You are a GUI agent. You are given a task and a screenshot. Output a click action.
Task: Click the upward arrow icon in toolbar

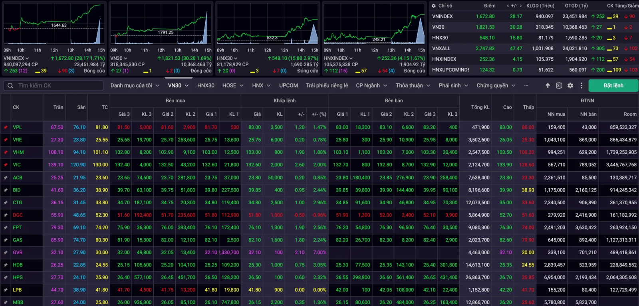pyautogui.click(x=548, y=85)
